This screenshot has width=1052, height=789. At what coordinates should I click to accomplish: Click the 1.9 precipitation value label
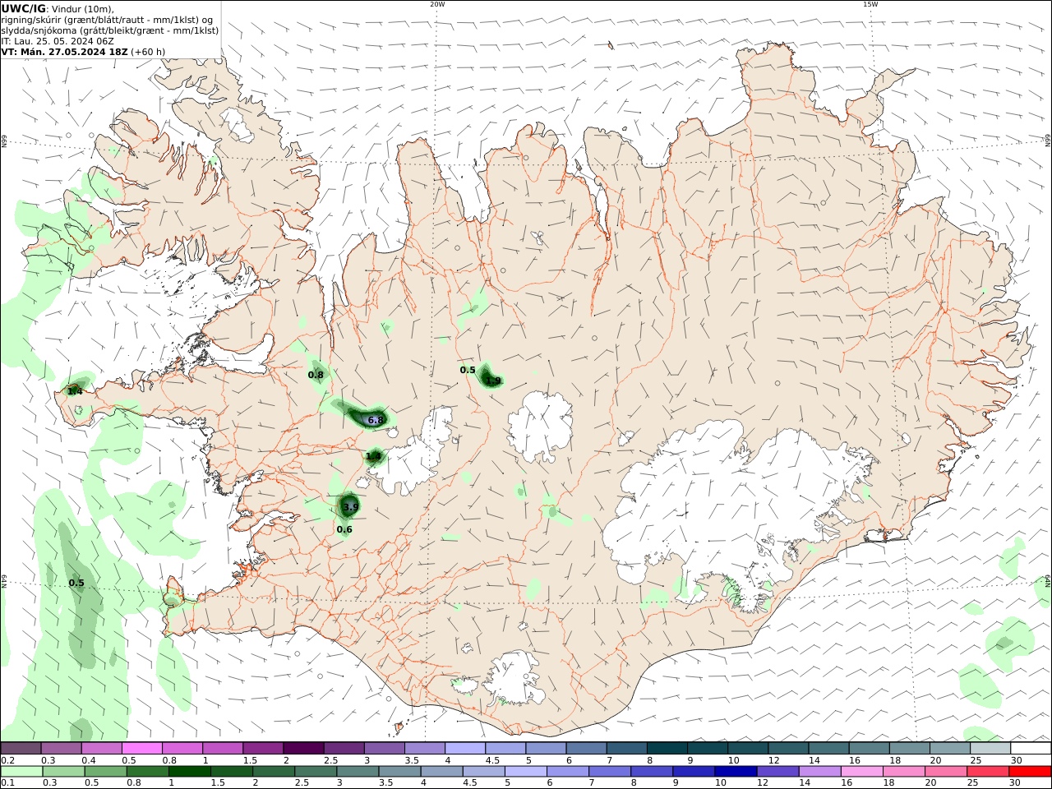tap(493, 381)
